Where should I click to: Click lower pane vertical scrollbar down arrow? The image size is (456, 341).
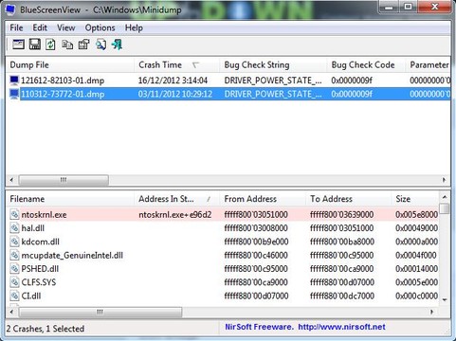point(445,300)
